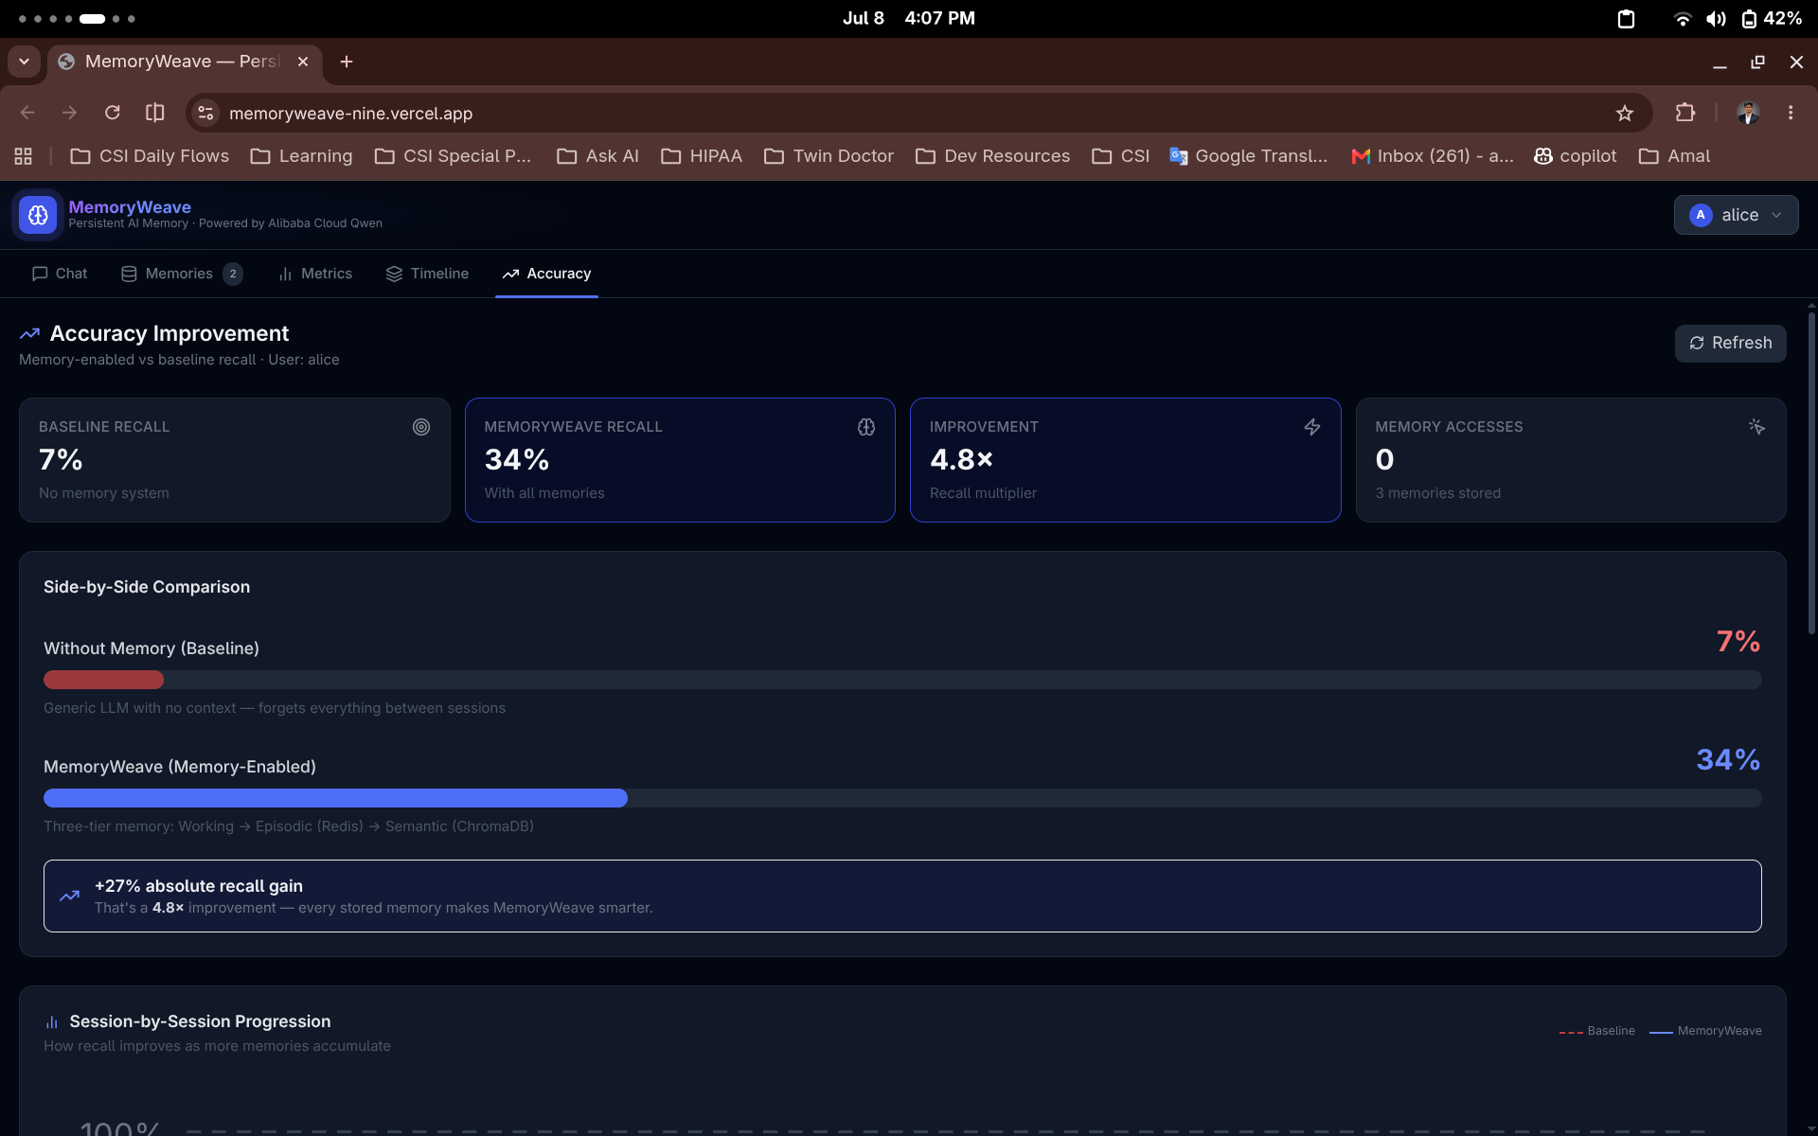Open the volume speaker icon in top bar
Viewport: 1818px width, 1136px height.
(x=1716, y=19)
